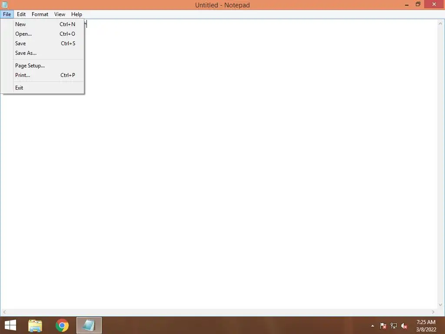
Task: Click the vertical scrollbar up arrow
Action: [440, 23]
